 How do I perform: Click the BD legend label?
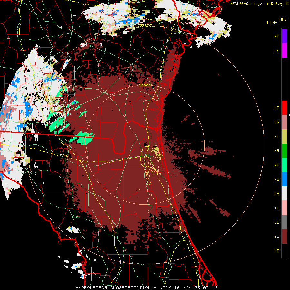click(276, 137)
